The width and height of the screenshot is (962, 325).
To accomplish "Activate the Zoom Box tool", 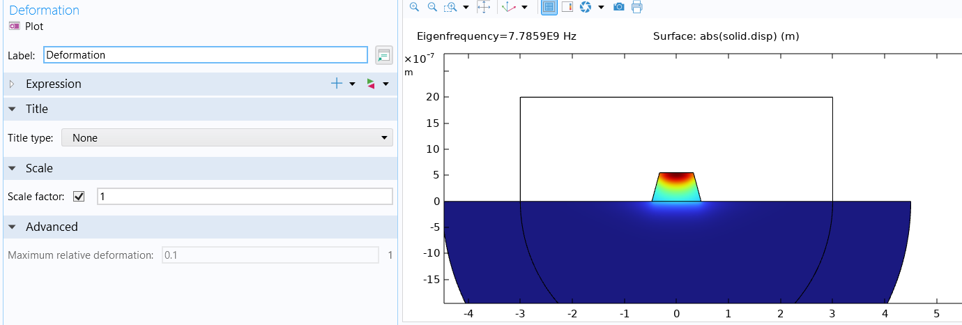I will (450, 7).
